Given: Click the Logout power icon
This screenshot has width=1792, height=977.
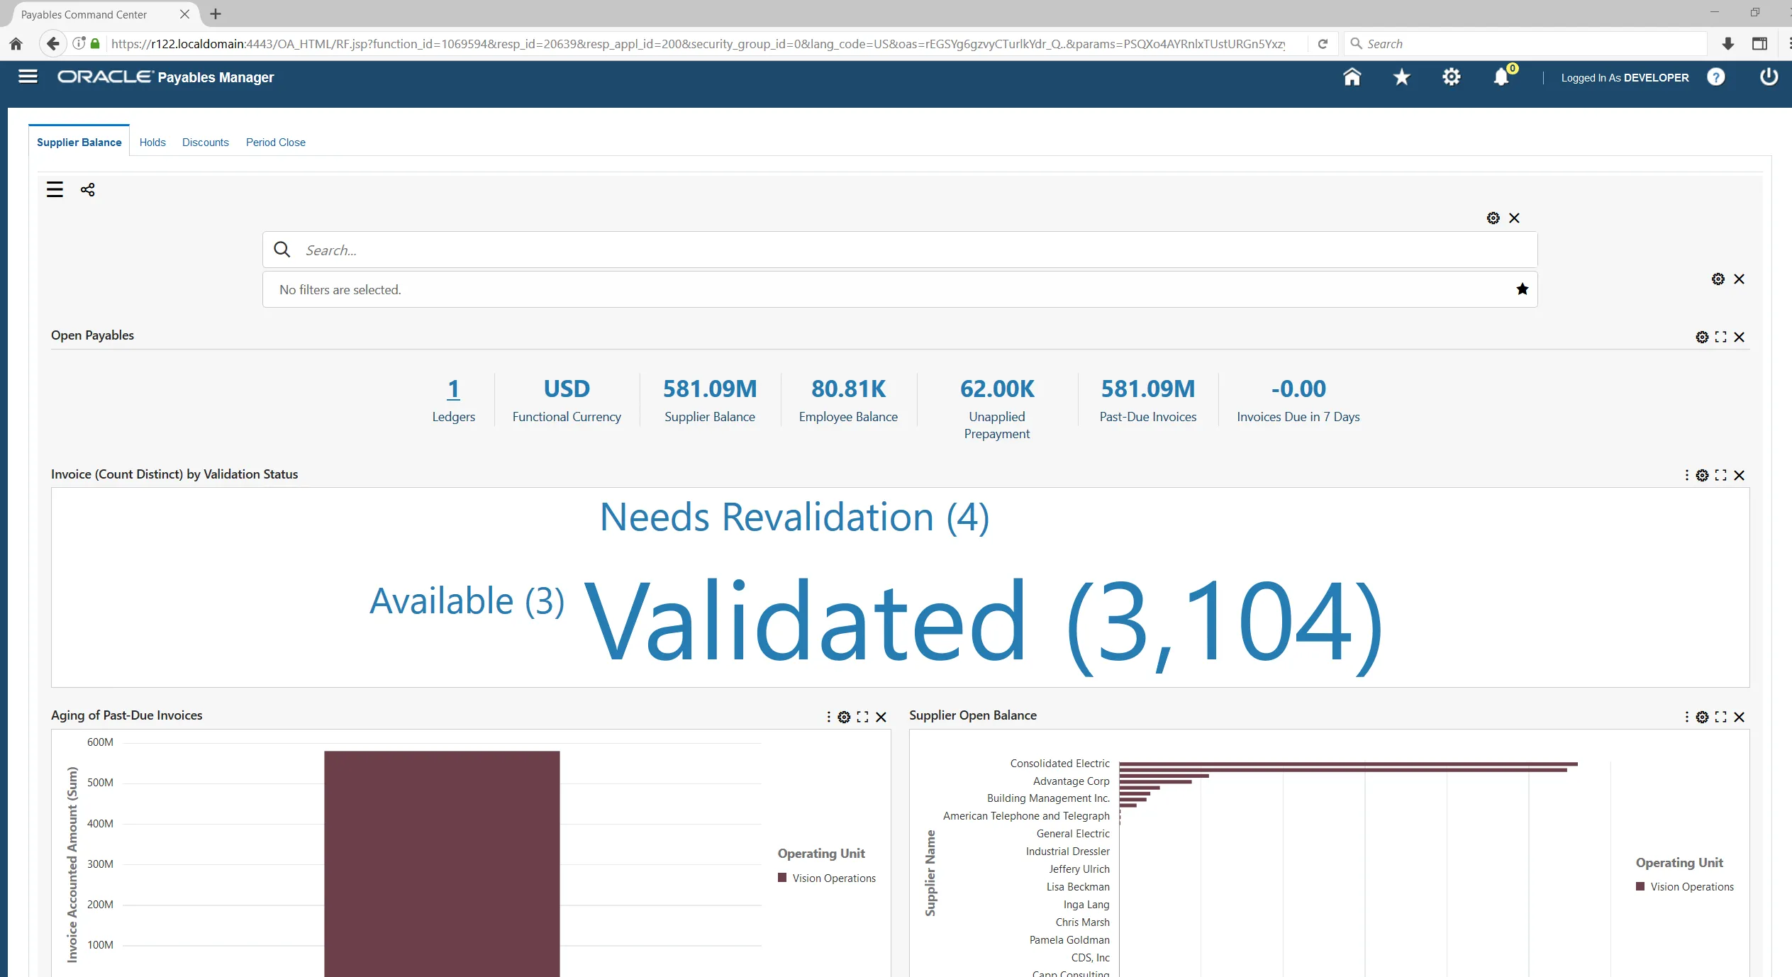Looking at the screenshot, I should (1769, 77).
